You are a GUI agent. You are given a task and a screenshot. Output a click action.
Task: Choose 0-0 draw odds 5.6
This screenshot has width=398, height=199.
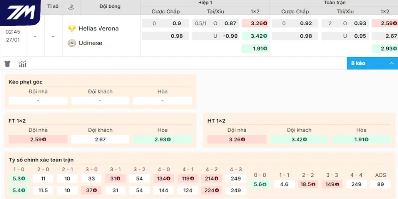click(260, 184)
